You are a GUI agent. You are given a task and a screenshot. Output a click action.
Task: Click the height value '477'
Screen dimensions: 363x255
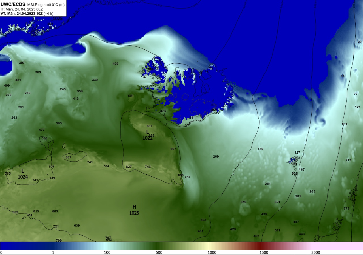click(42, 130)
